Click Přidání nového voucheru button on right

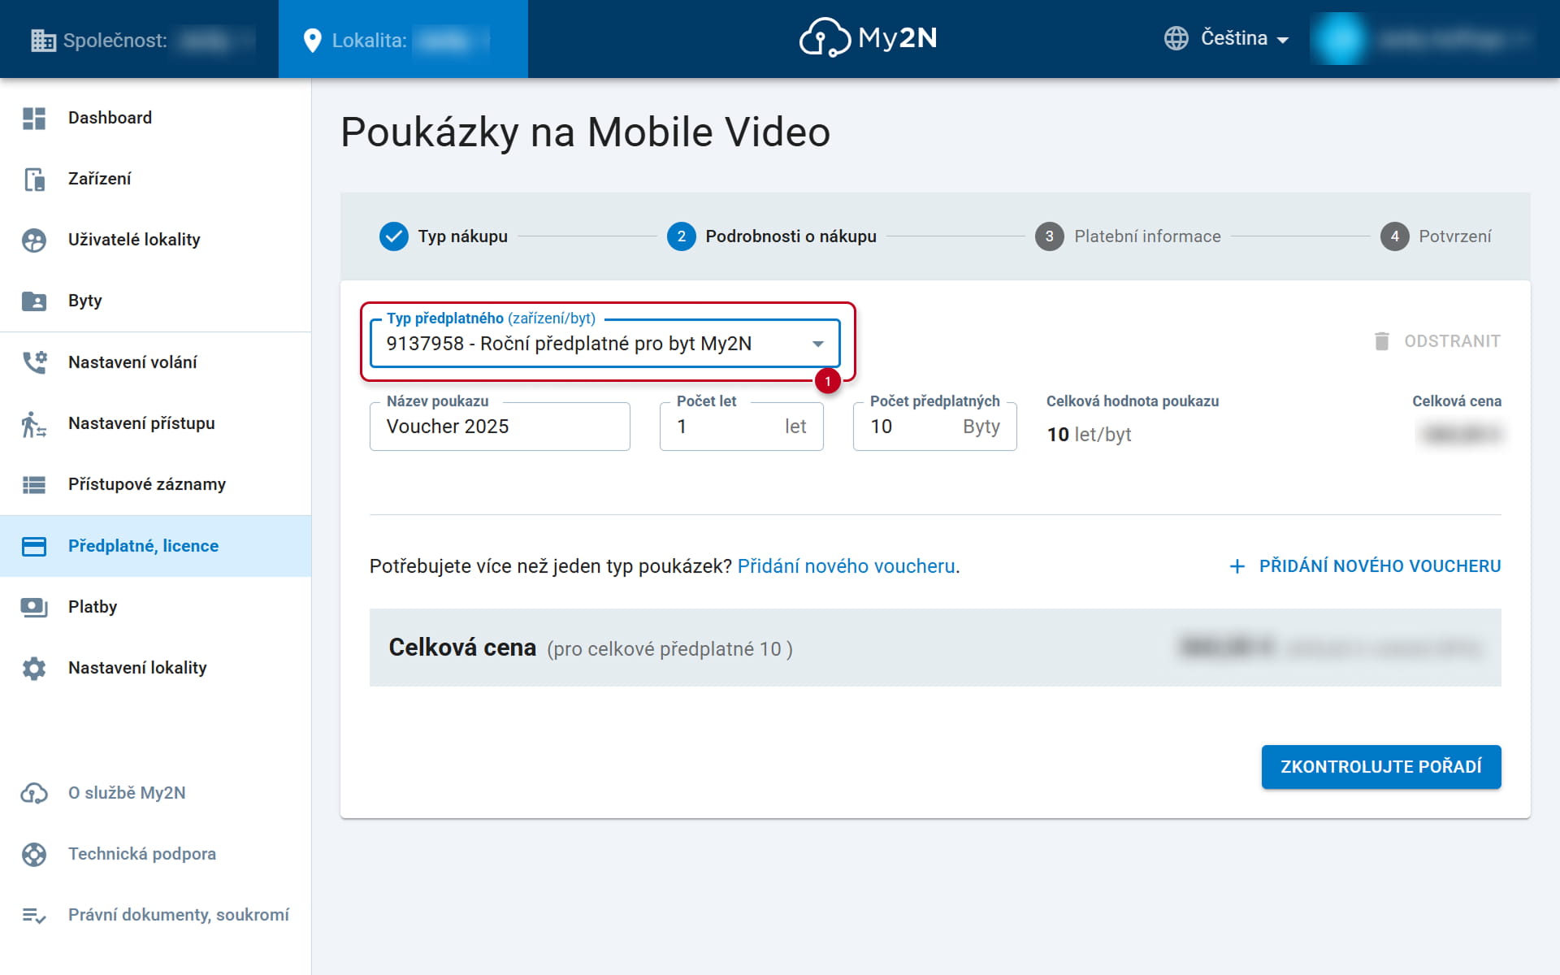[1365, 566]
